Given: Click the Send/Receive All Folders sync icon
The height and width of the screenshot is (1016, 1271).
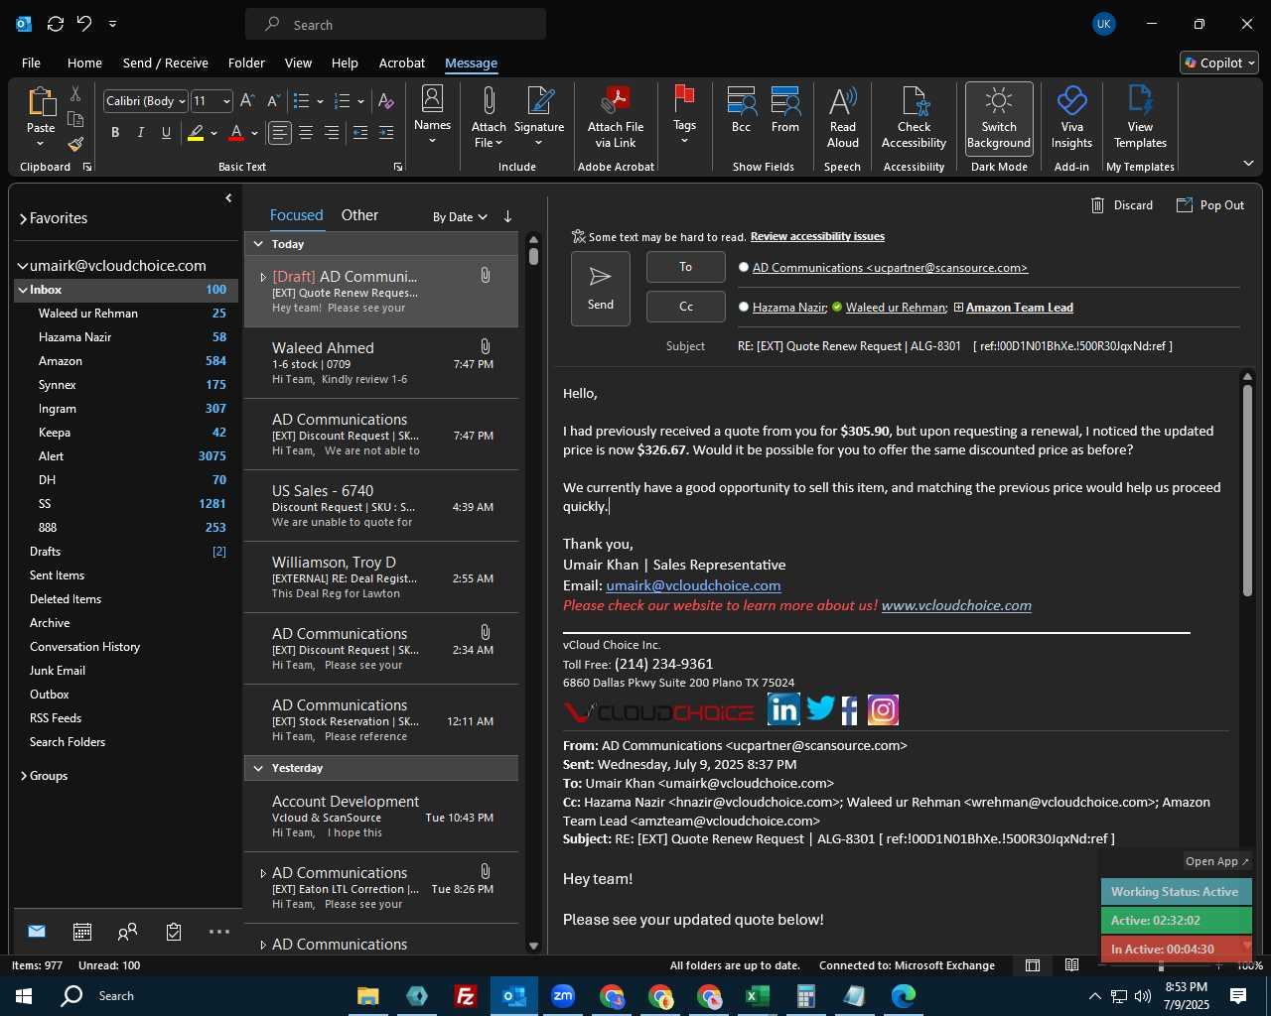Looking at the screenshot, I should click(x=56, y=24).
